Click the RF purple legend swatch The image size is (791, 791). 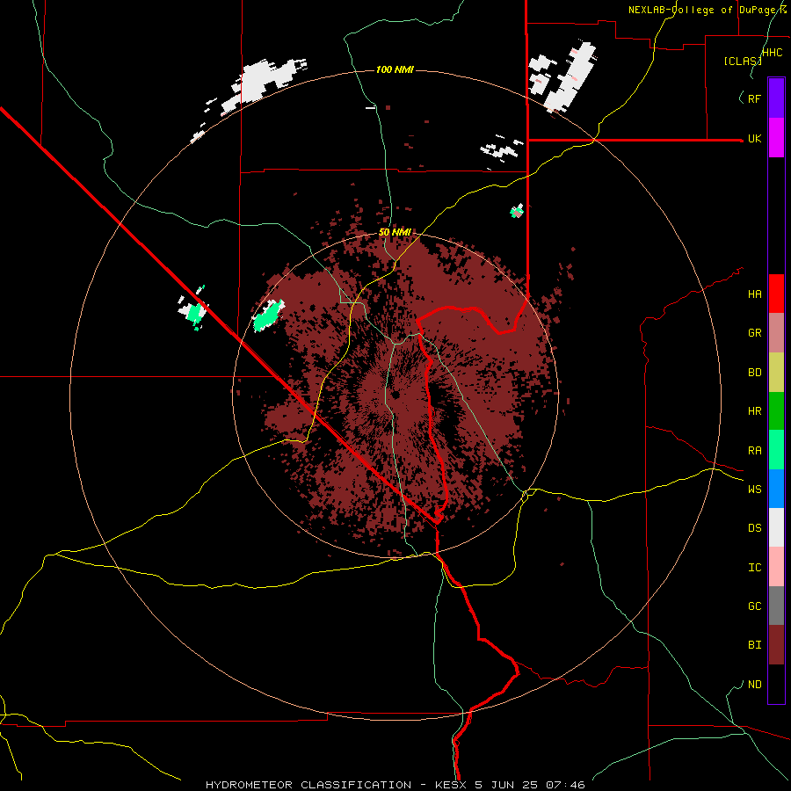(x=776, y=98)
